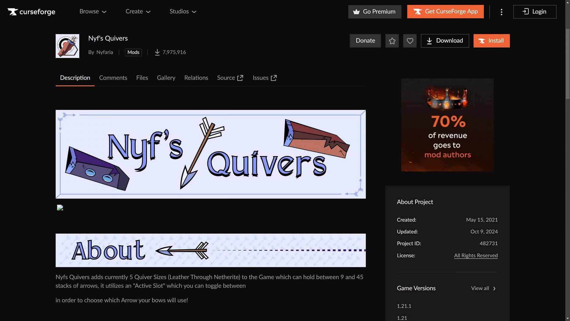The image size is (570, 321).
Task: Expand the Create dropdown menu
Action: click(x=138, y=12)
